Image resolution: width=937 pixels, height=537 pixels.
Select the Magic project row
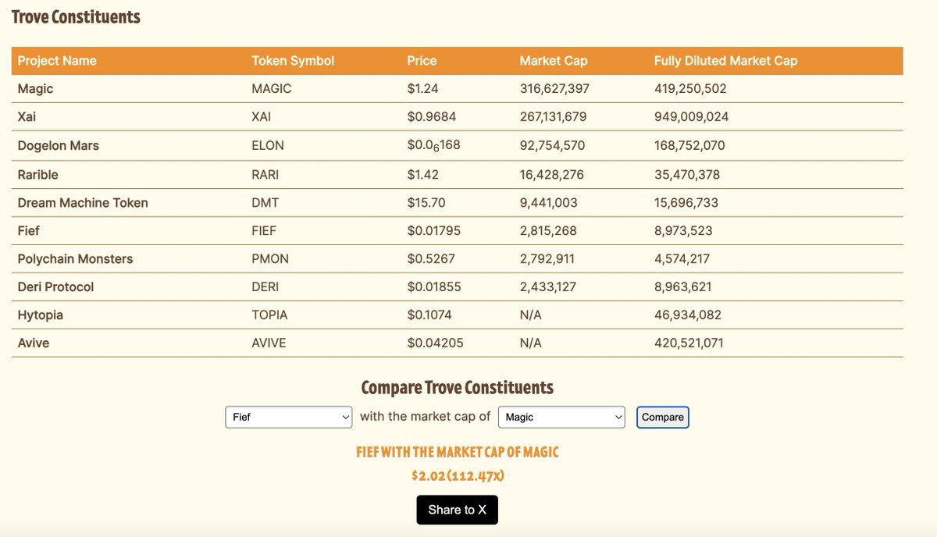pos(457,89)
